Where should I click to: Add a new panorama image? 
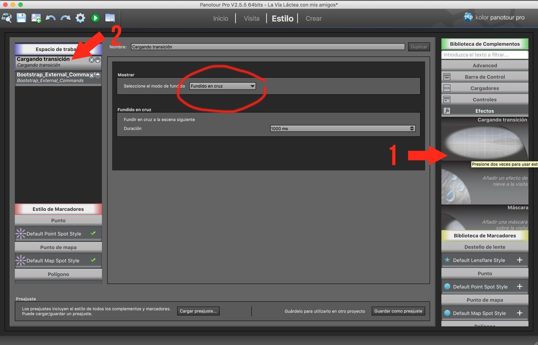(x=36, y=18)
